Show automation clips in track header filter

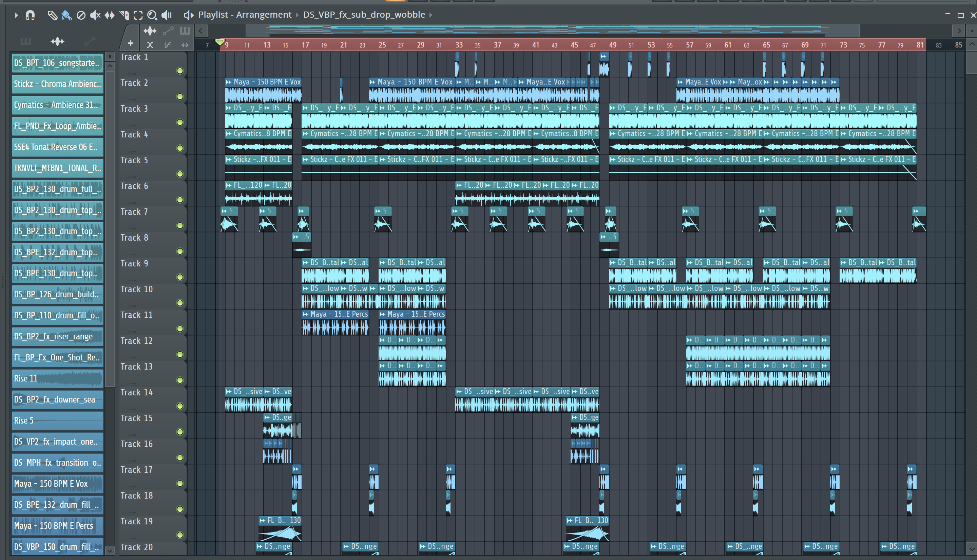coord(168,31)
